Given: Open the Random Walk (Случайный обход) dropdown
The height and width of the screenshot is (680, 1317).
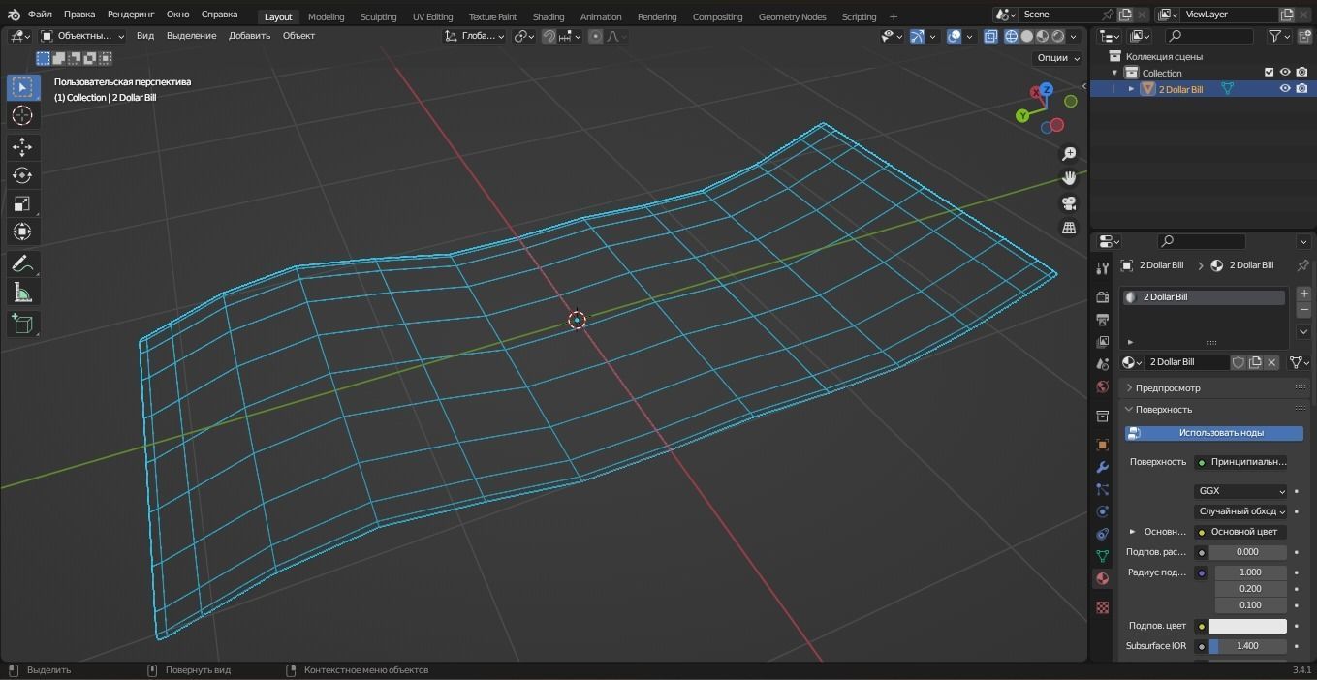Looking at the screenshot, I should tap(1240, 511).
